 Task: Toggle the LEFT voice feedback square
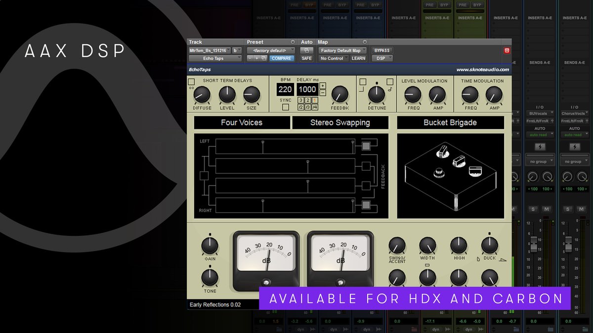point(366,146)
